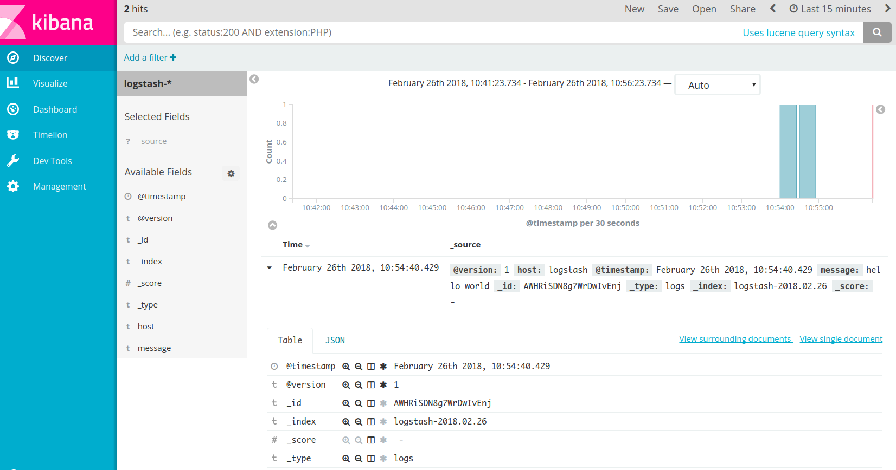The height and width of the screenshot is (470, 896).
Task: Open logstash-* index pattern selector
Action: (182, 84)
